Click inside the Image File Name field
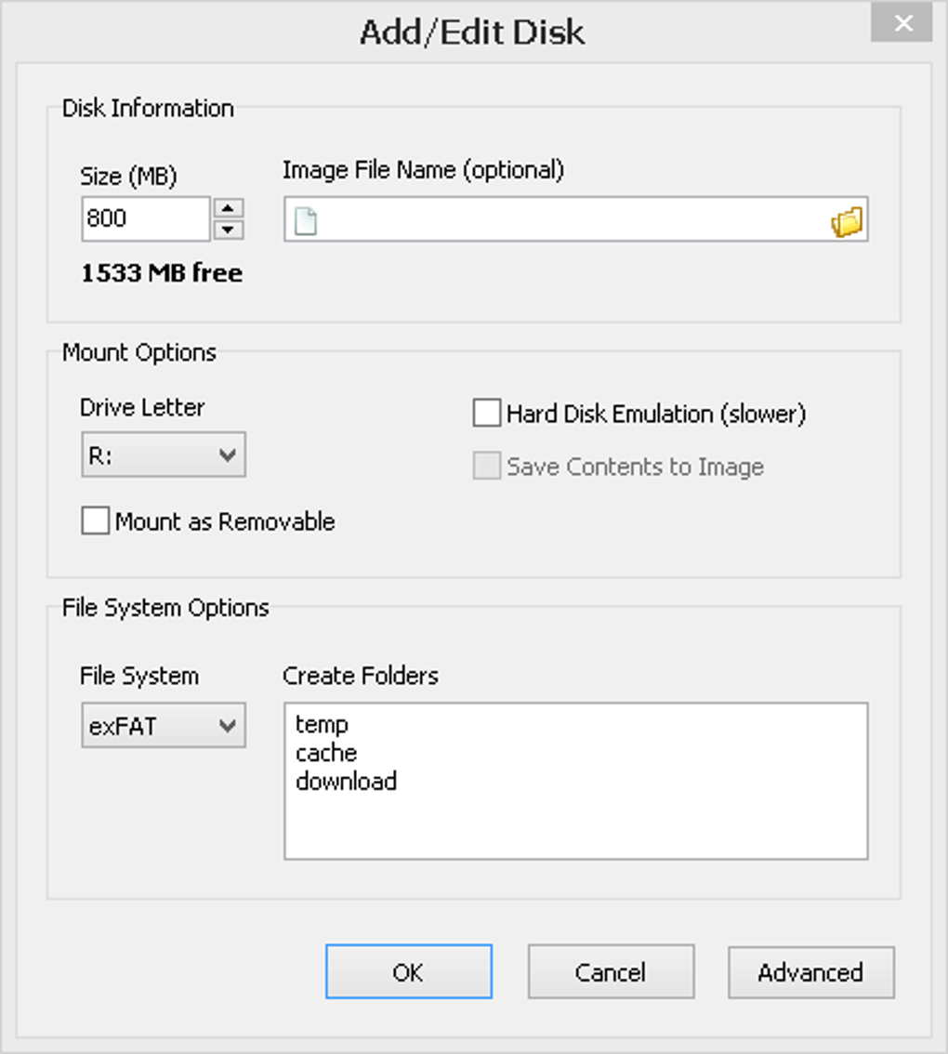The width and height of the screenshot is (948, 1054). 567,220
